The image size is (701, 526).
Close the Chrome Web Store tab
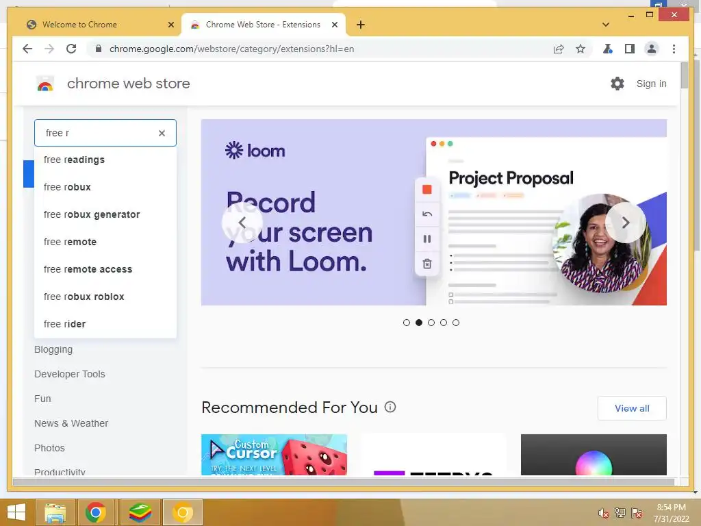coord(334,25)
